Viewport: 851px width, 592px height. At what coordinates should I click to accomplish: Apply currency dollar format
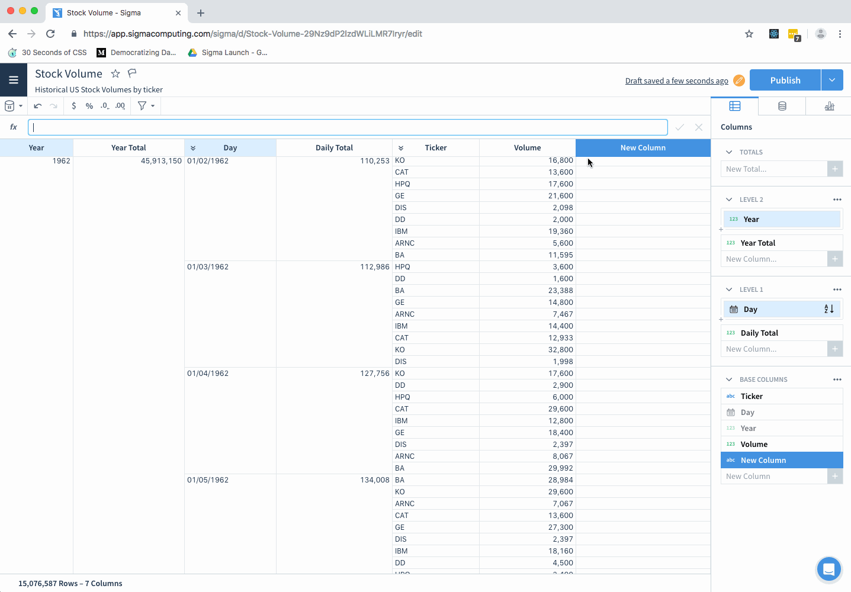pos(73,106)
